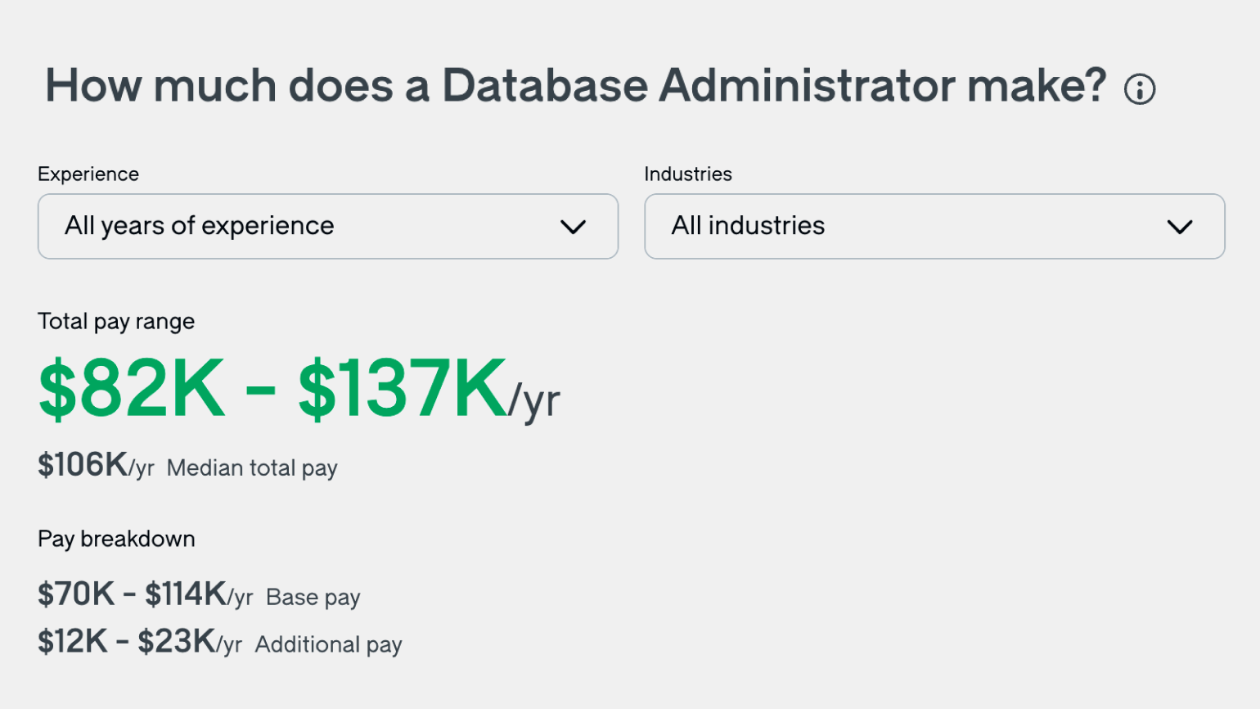Click the "Experience" field label
Image resolution: width=1260 pixels, height=709 pixels.
pyautogui.click(x=88, y=174)
